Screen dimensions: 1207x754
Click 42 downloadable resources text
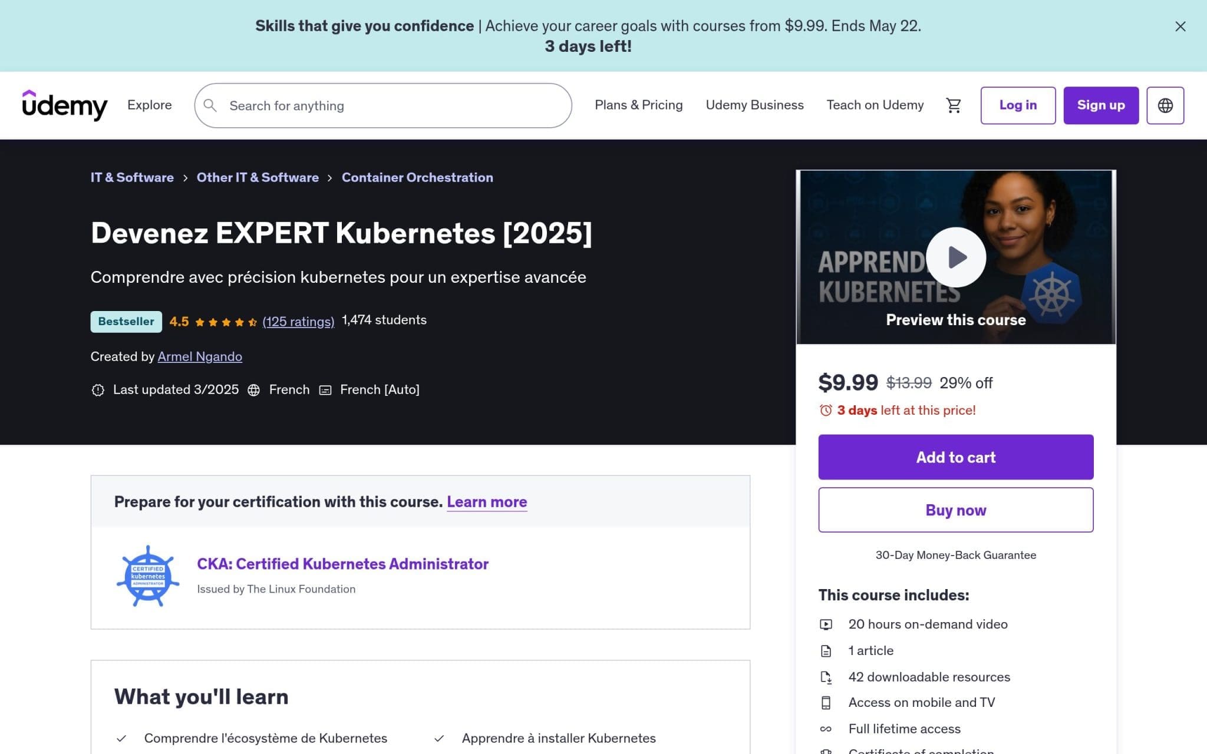[929, 677]
